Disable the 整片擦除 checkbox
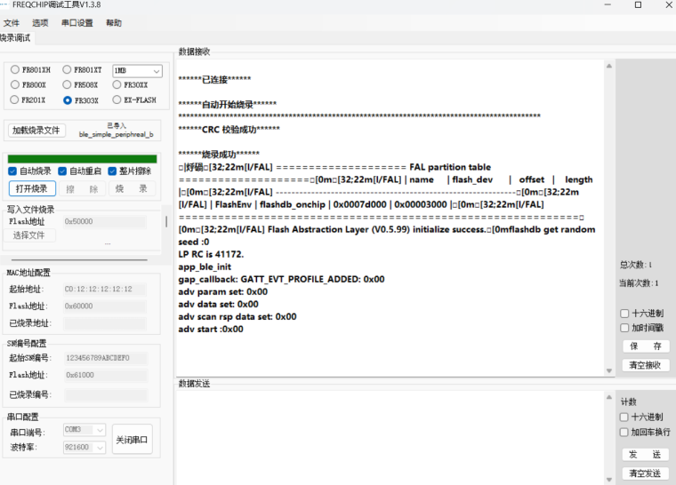 coord(112,171)
